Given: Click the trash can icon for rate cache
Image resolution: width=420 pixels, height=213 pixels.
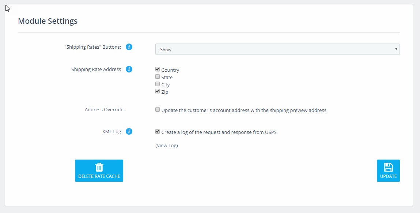Looking at the screenshot, I should [99, 167].
